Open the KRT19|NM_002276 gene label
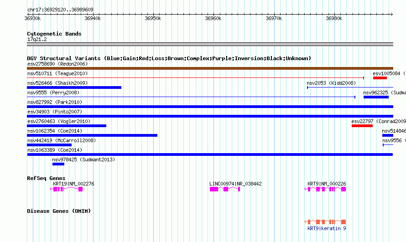The width and height of the screenshot is (406, 242). [73, 184]
